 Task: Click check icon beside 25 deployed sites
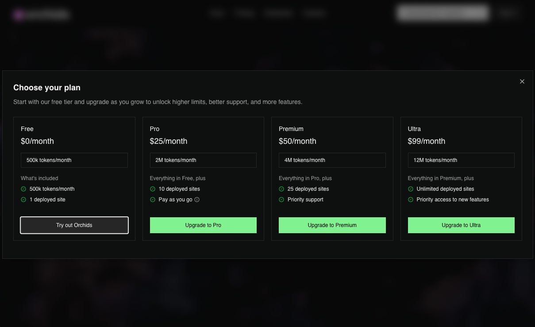coord(281,189)
